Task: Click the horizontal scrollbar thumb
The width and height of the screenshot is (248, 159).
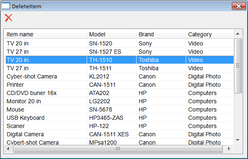Action: pyautogui.click(x=118, y=149)
